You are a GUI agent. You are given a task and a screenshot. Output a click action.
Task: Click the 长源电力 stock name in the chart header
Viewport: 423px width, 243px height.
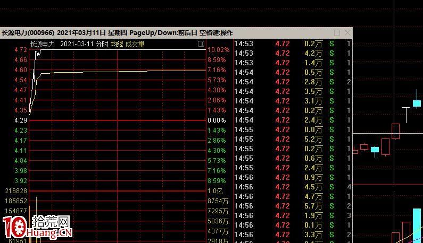(42, 44)
